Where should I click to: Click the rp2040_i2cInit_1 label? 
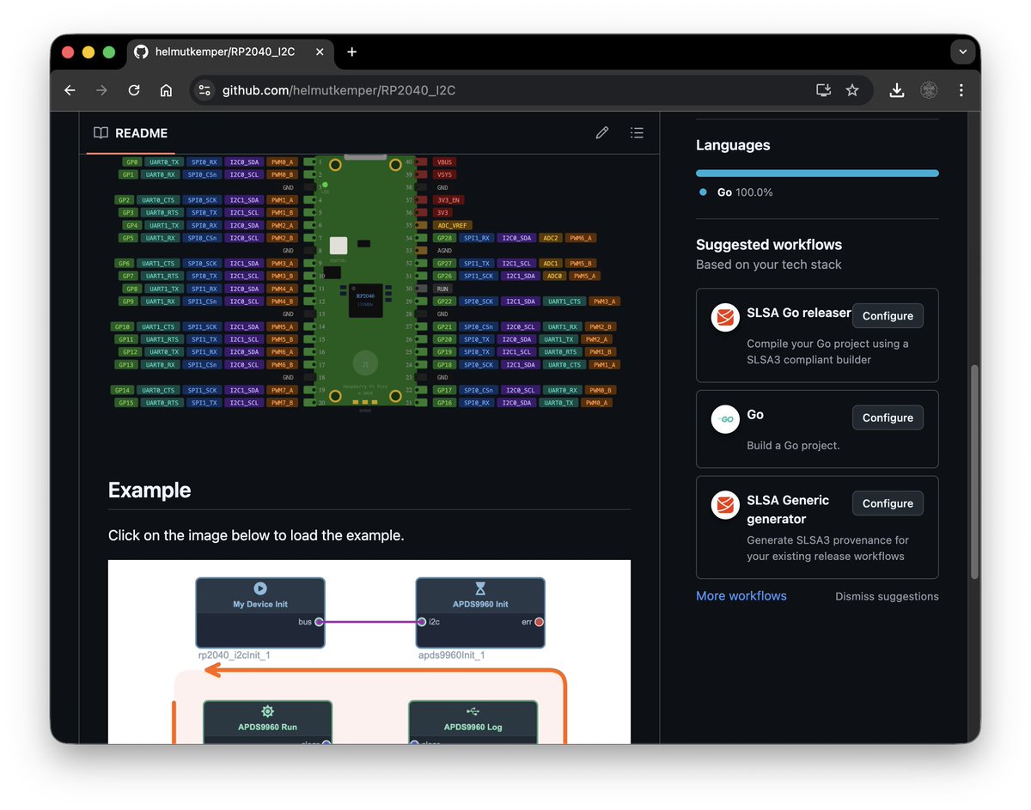pos(235,655)
